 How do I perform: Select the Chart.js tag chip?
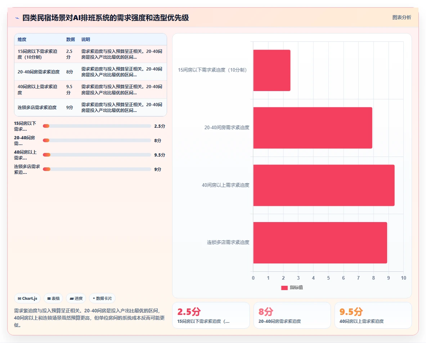click(x=27, y=298)
